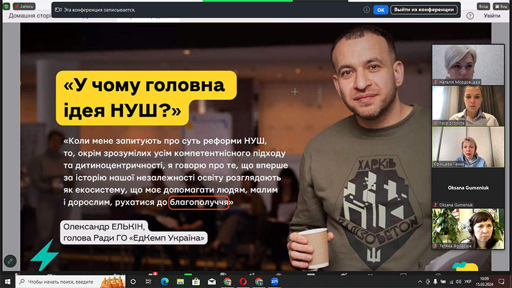Switch the УКР keyboard language indicator
This screenshot has width=512, height=288.
468,282
